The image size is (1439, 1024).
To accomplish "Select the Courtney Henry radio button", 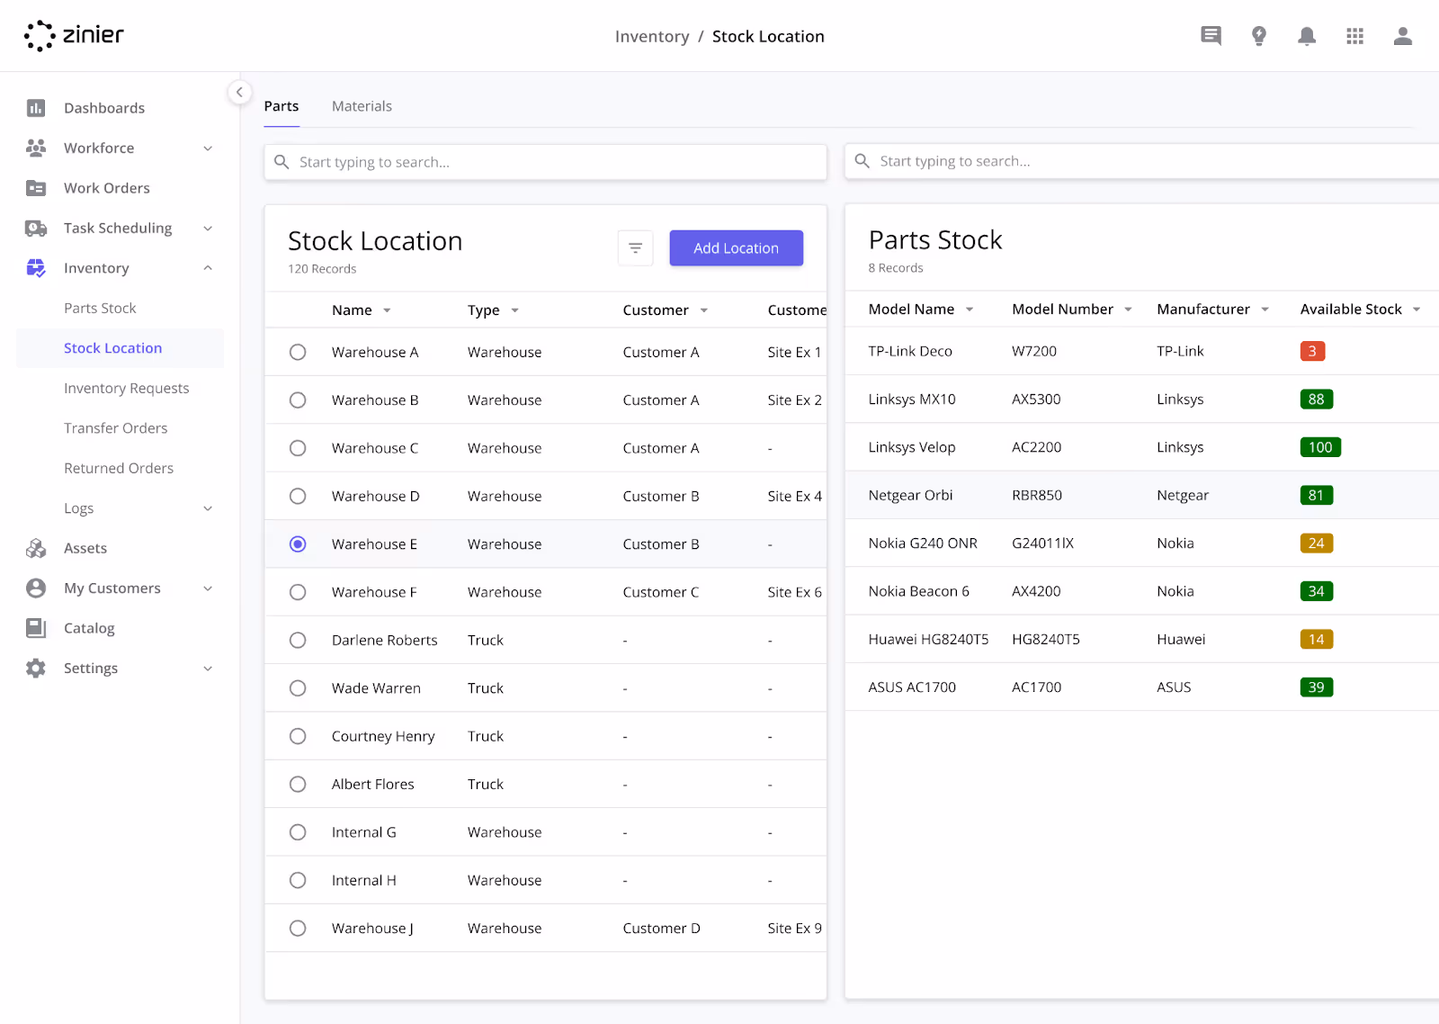I will coord(298,736).
